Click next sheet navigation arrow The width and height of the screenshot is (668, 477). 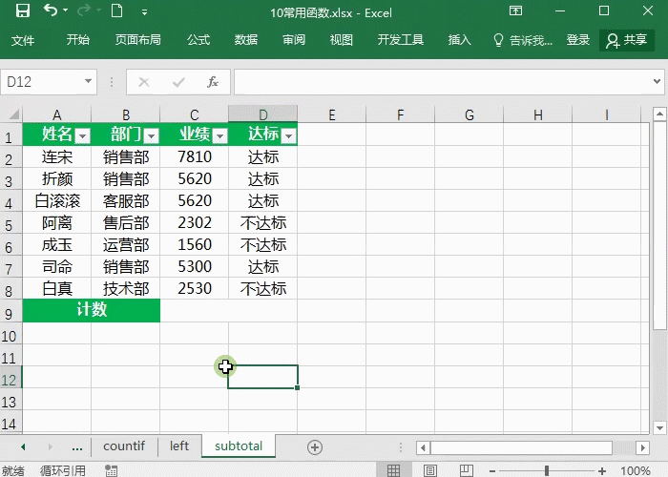(50, 446)
